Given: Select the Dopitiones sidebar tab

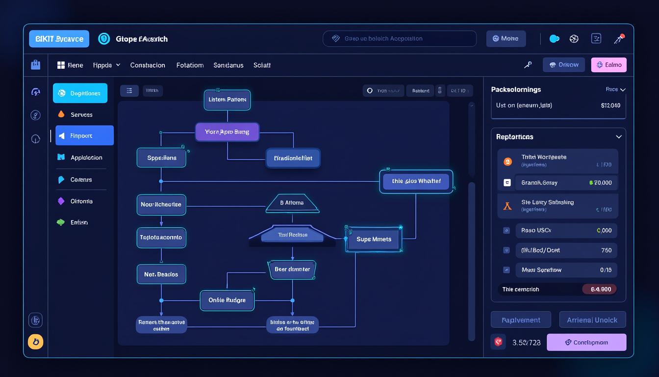Looking at the screenshot, I should coord(80,93).
